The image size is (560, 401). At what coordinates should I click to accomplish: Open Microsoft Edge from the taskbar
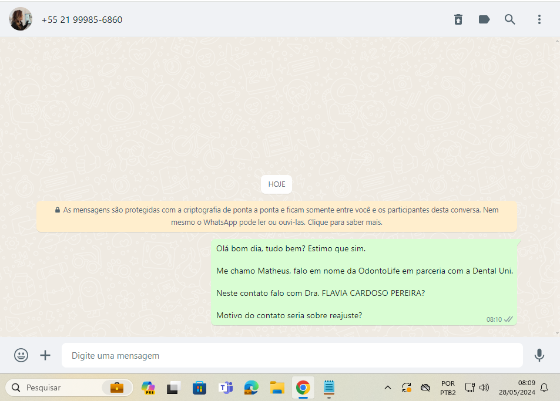point(252,387)
